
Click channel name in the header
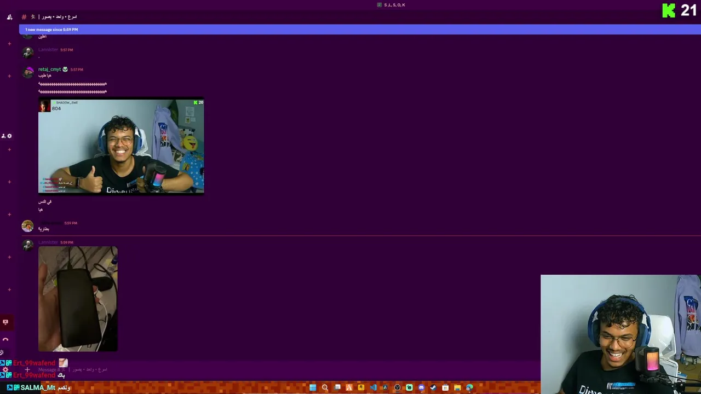(59, 17)
